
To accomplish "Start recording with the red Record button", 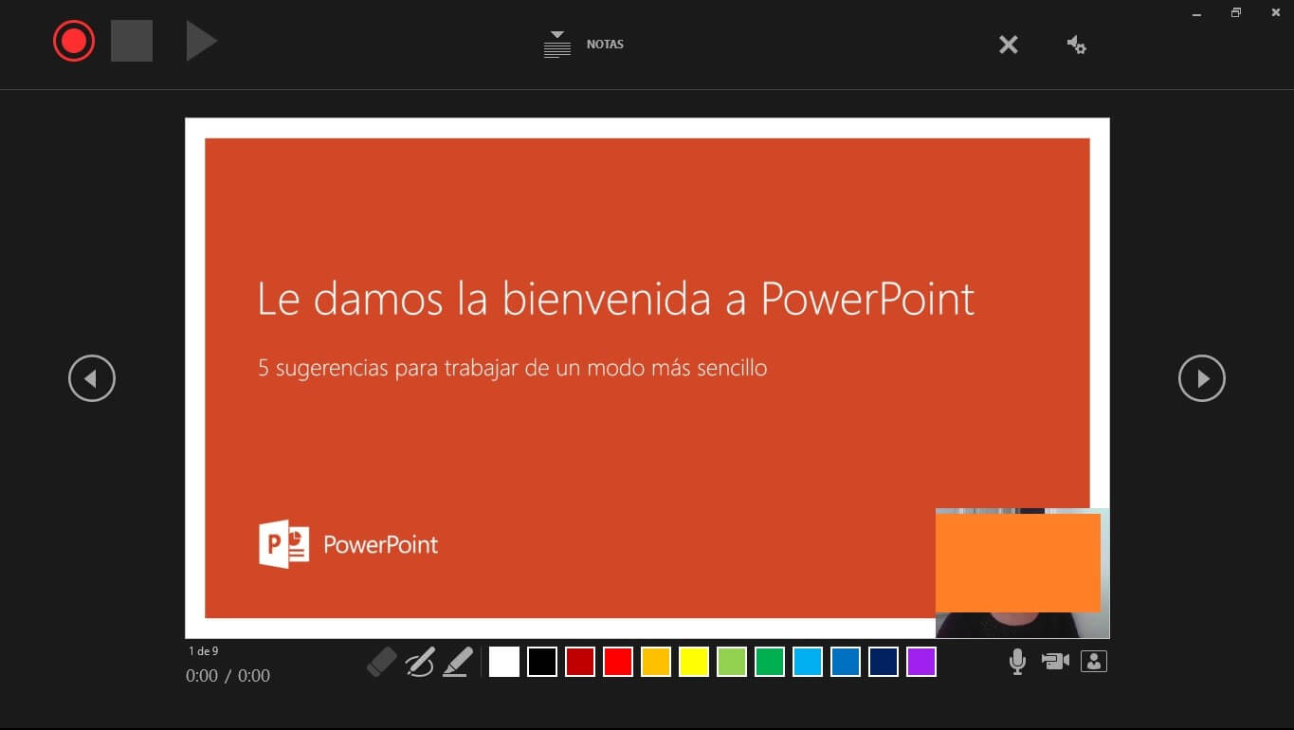I will [x=74, y=42].
